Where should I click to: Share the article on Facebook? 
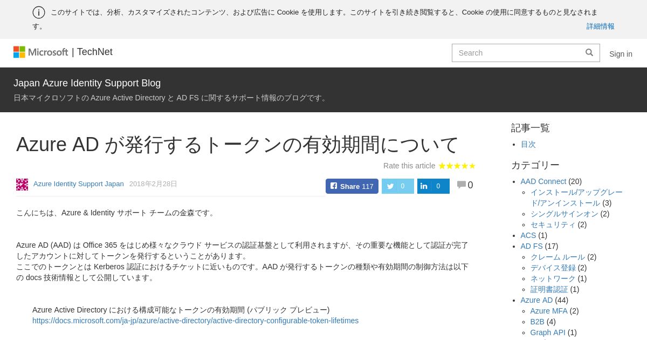tap(352, 186)
